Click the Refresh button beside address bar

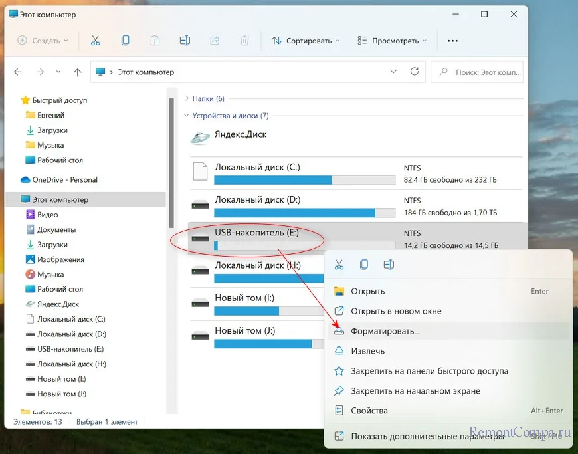coord(415,72)
